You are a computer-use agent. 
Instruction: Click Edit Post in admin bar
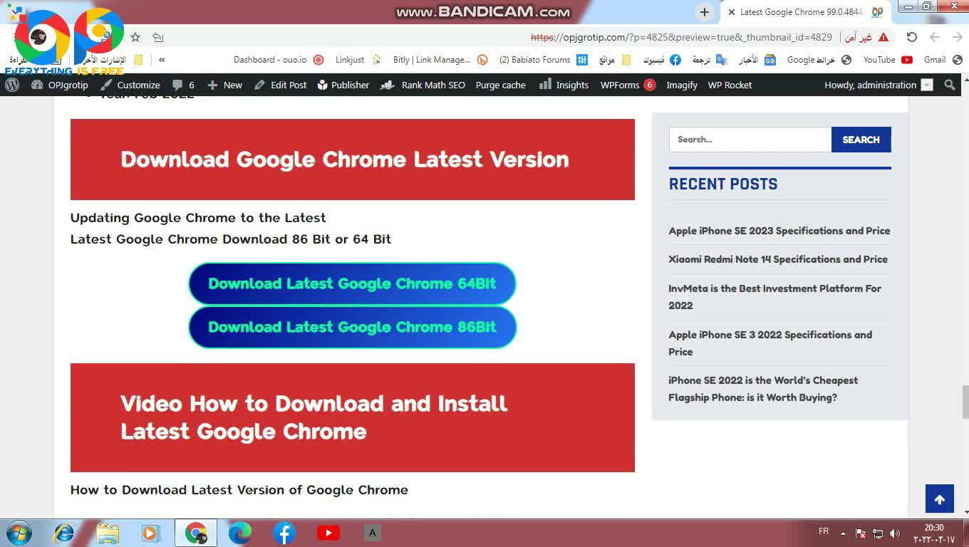coord(280,85)
